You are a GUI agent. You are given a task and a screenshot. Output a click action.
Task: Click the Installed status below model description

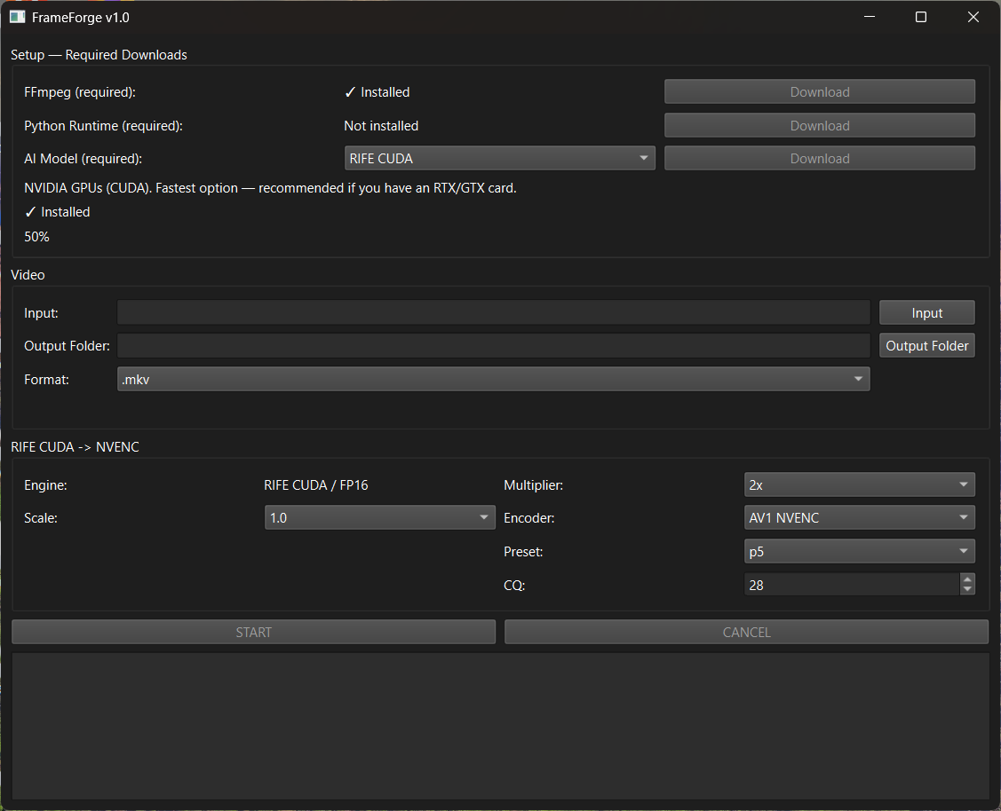58,212
